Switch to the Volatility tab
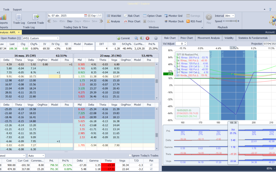Viewport: 276px width, 172px height. pos(229,38)
